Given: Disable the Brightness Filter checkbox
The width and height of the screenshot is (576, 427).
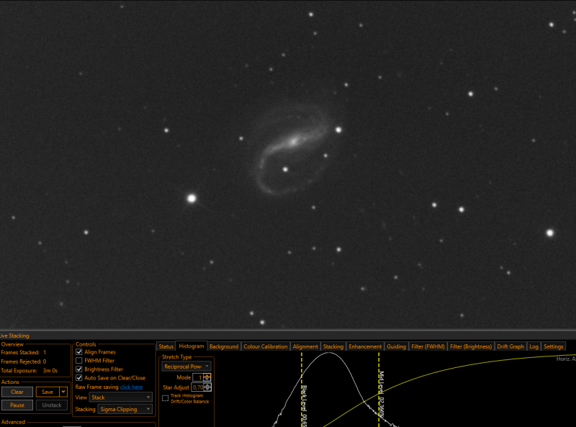Looking at the screenshot, I should pos(79,369).
